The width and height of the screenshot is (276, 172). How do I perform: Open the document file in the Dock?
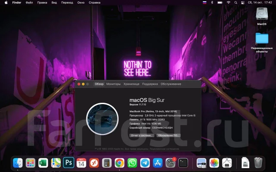[x=245, y=163]
